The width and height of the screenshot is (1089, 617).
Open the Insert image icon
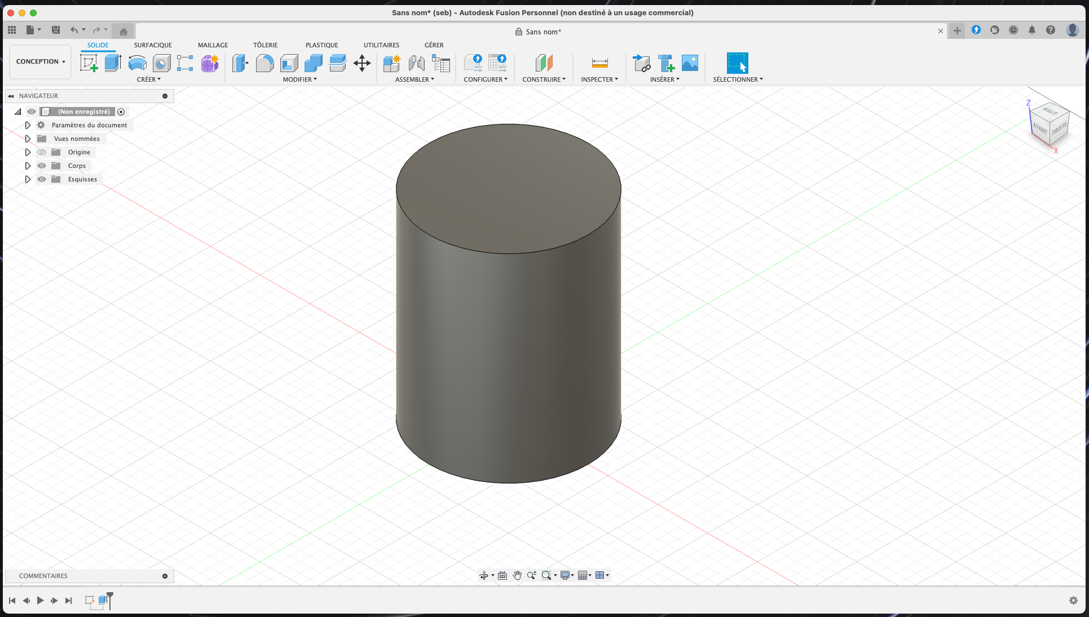tap(690, 63)
